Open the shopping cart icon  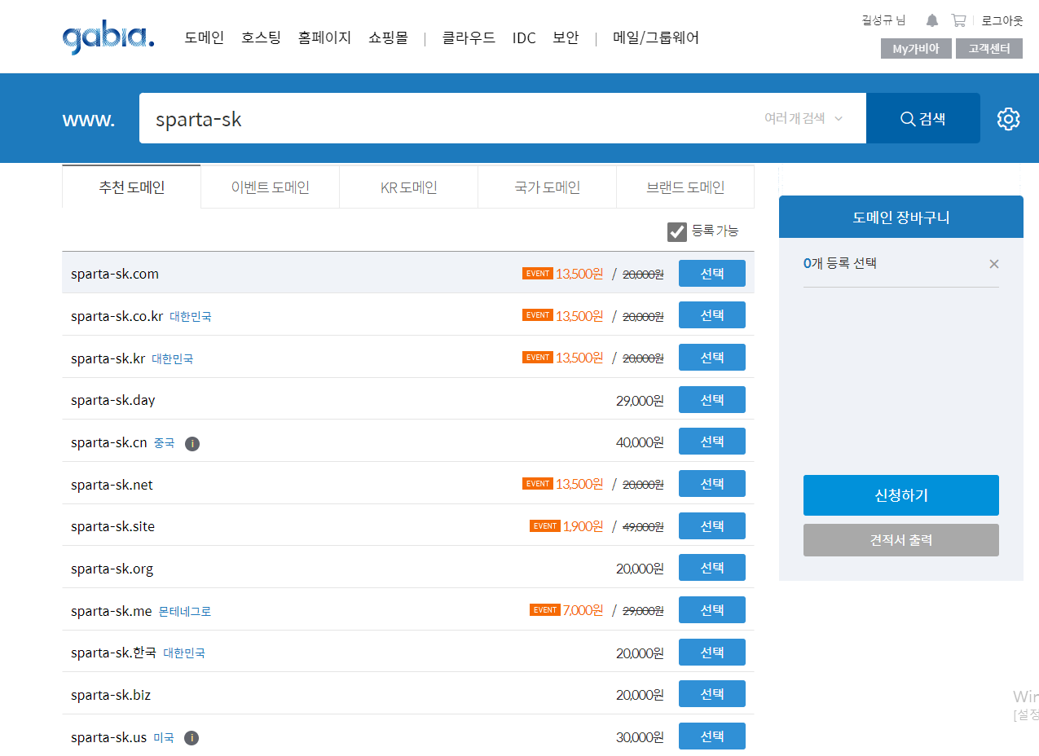958,20
